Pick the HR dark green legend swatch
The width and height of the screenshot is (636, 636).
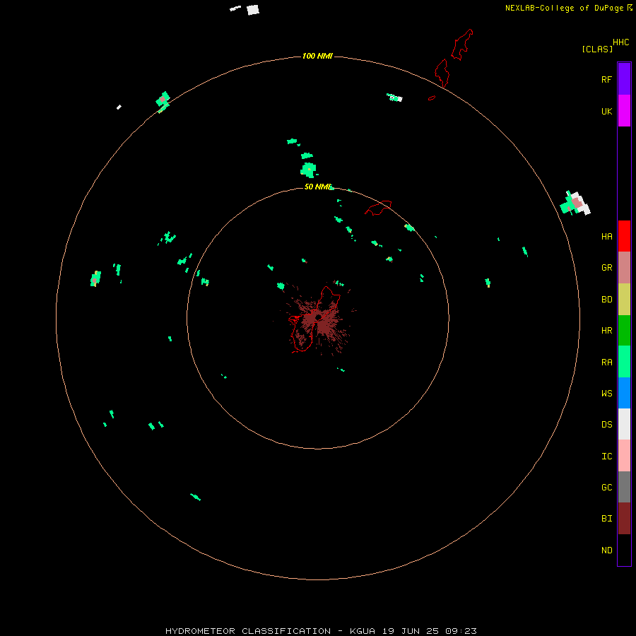(x=624, y=331)
